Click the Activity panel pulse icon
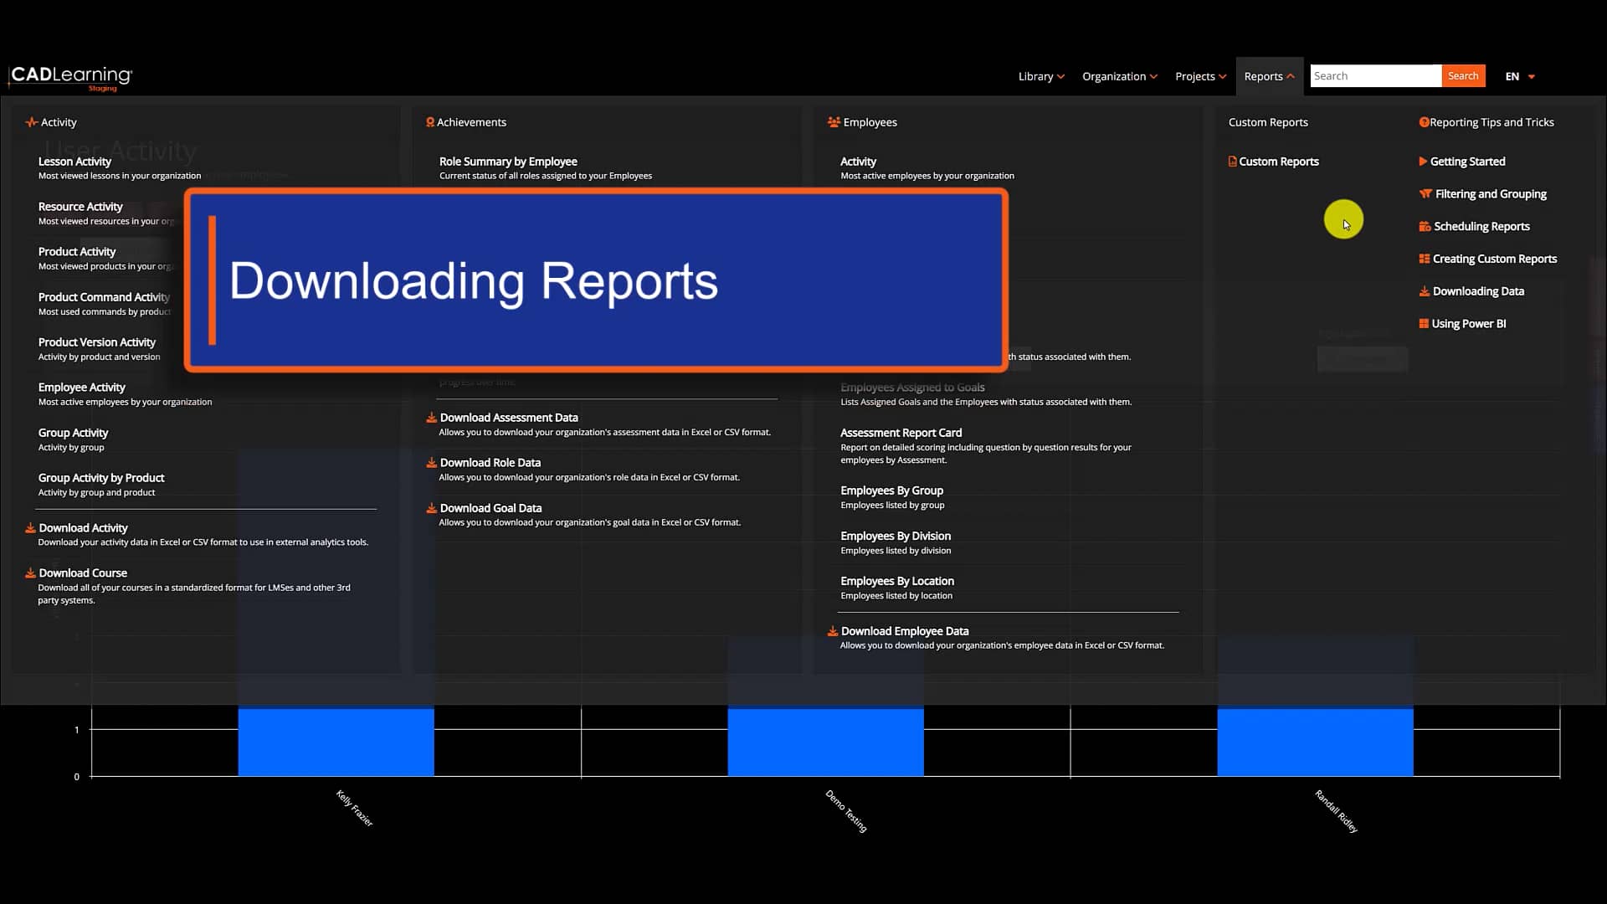The image size is (1607, 904). [32, 122]
